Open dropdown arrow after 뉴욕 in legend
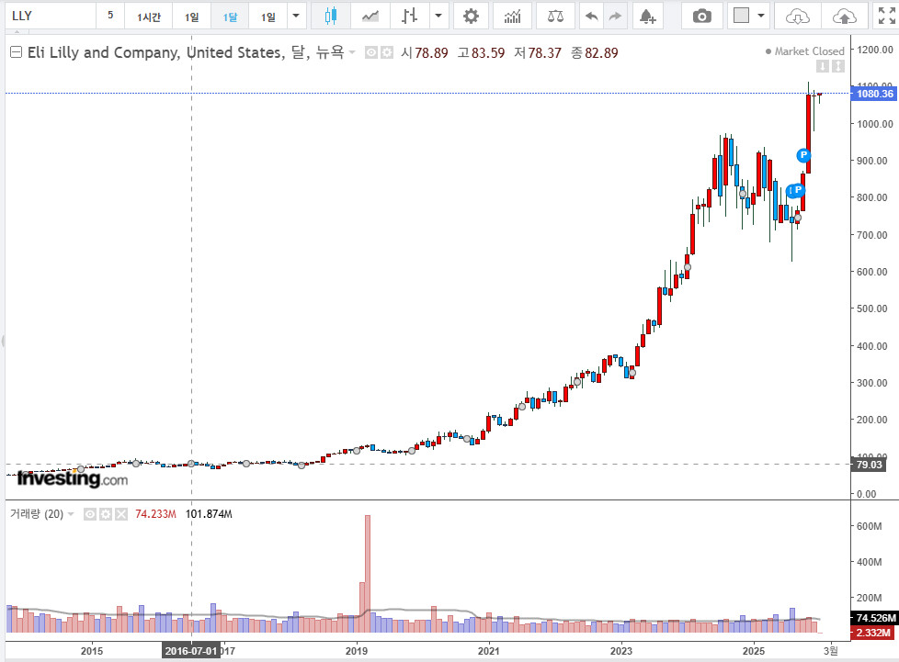The width and height of the screenshot is (899, 662). point(352,52)
